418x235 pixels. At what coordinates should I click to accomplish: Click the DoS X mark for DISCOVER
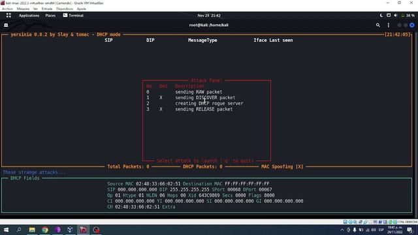[161, 98]
